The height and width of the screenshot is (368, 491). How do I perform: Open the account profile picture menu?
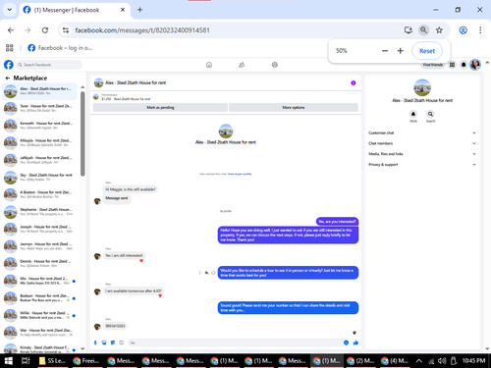(x=475, y=65)
